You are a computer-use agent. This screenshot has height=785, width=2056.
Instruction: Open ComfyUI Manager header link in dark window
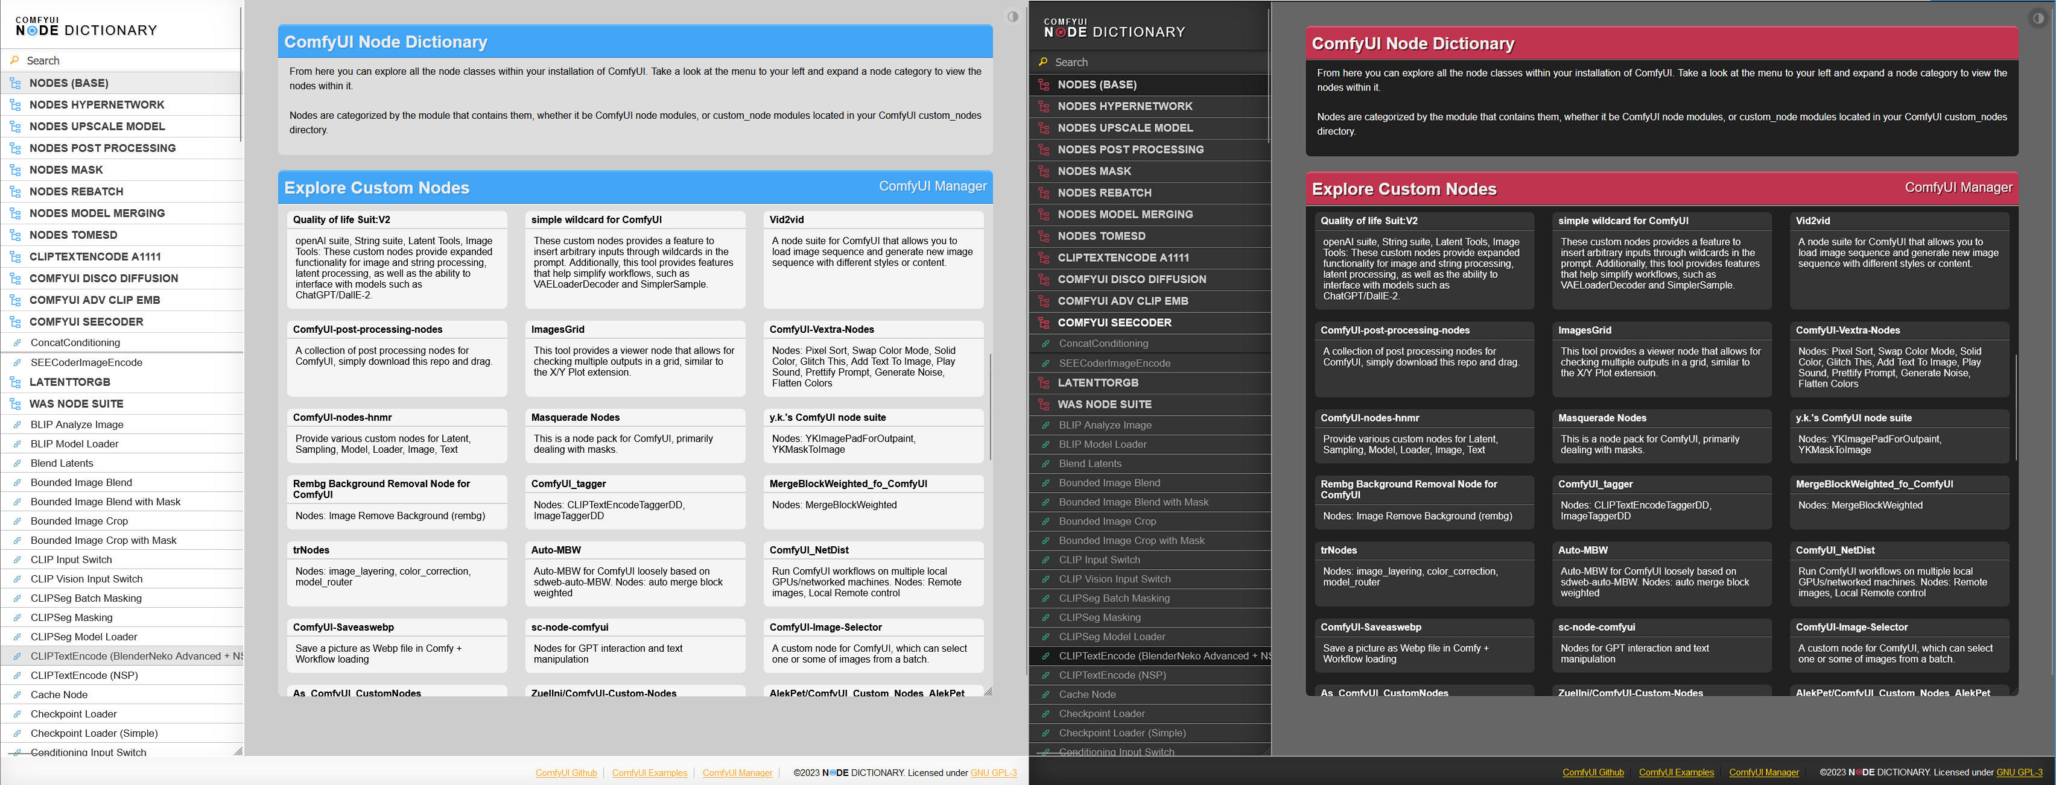click(1959, 188)
